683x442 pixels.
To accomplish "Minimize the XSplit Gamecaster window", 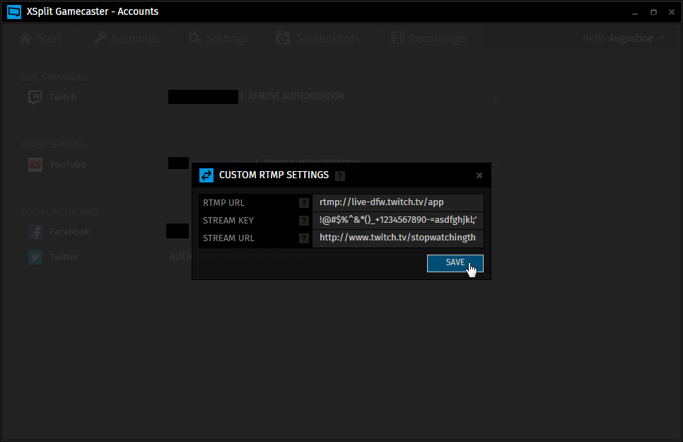I will pos(635,12).
